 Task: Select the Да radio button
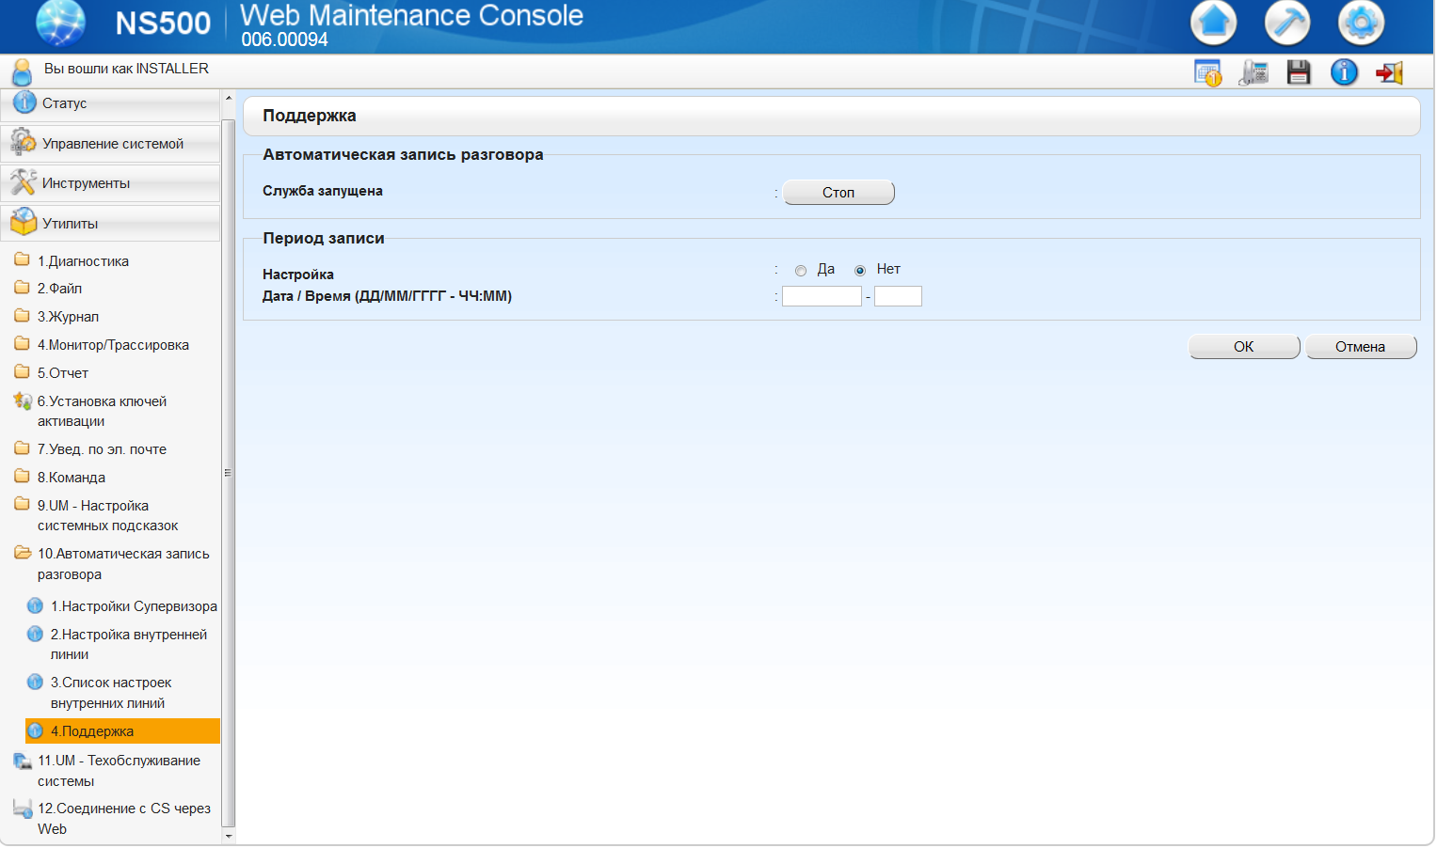801,271
